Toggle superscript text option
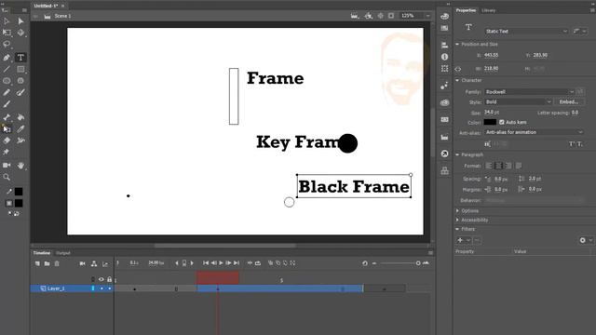The image size is (596, 335). [571, 144]
